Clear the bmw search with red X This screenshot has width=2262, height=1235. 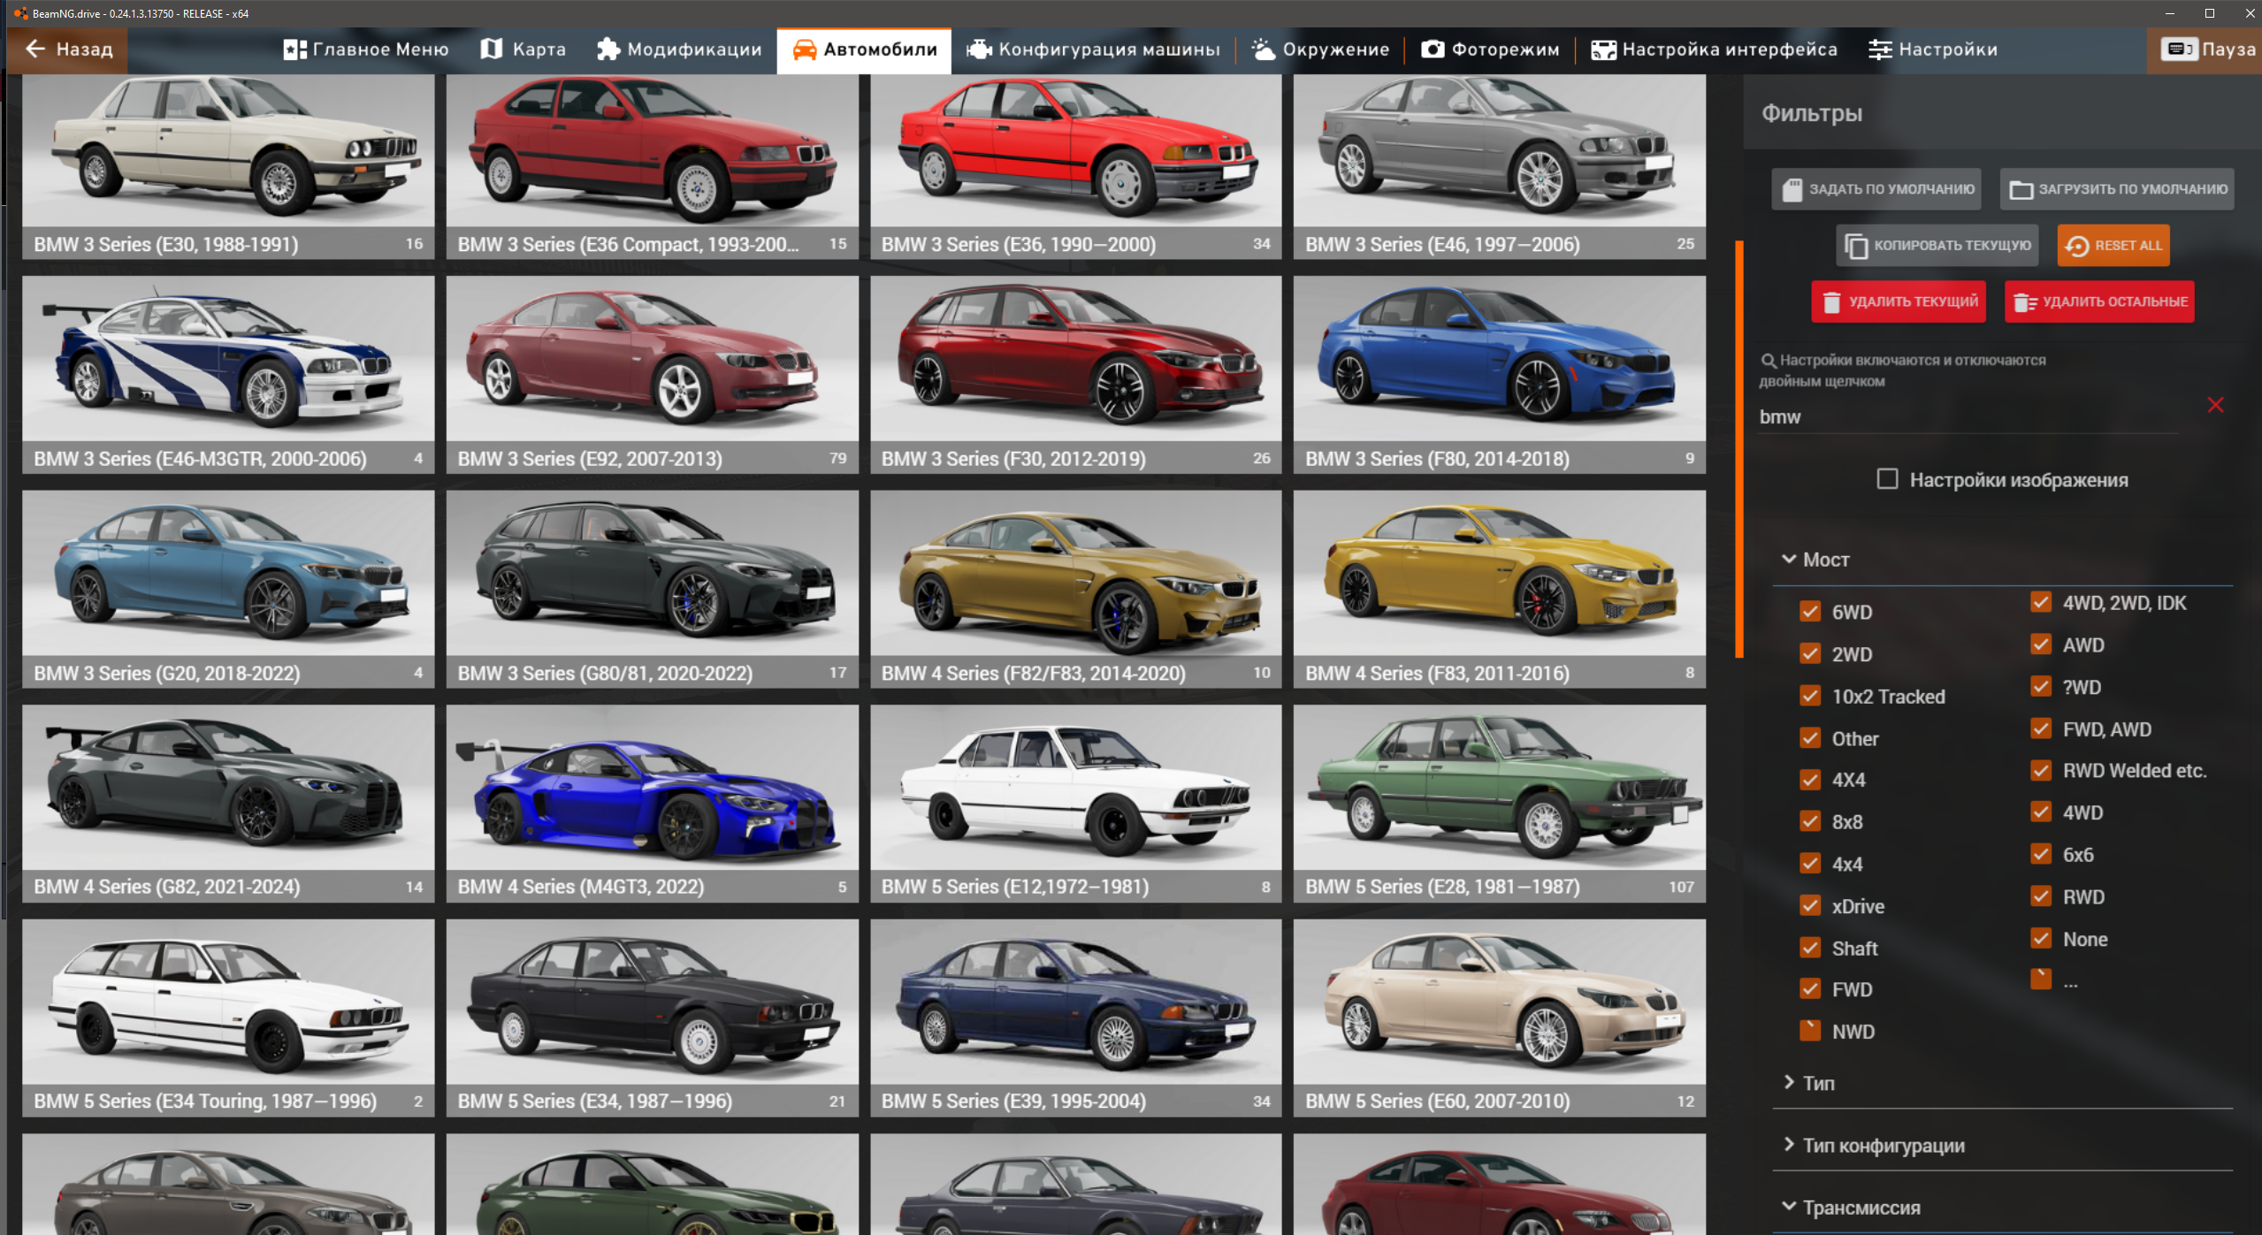pos(2214,405)
